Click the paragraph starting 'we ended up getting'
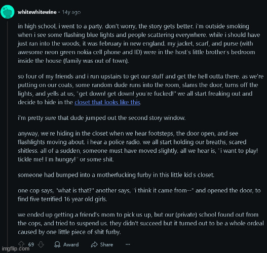The width and height of the screenshot is (267, 253). coord(140,223)
